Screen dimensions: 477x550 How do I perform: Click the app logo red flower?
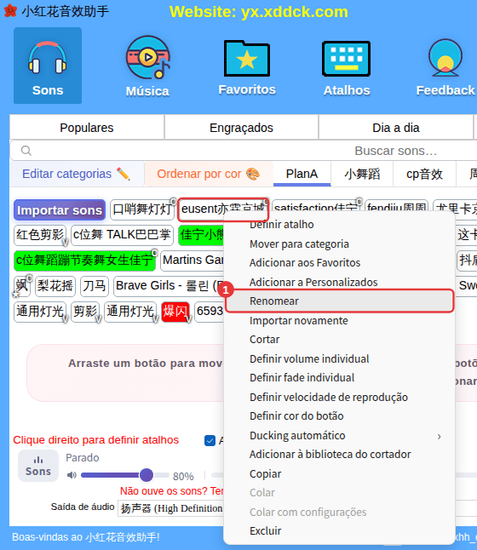[10, 11]
